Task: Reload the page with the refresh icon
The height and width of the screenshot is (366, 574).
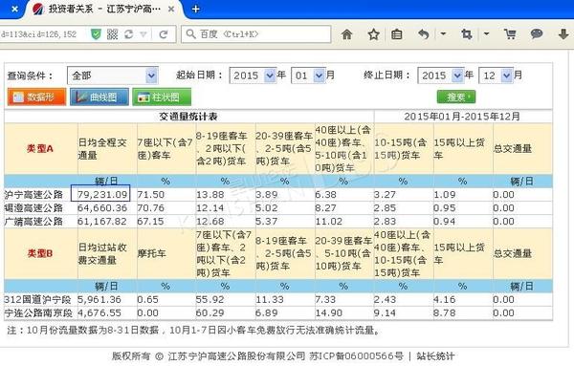Action: point(164,34)
